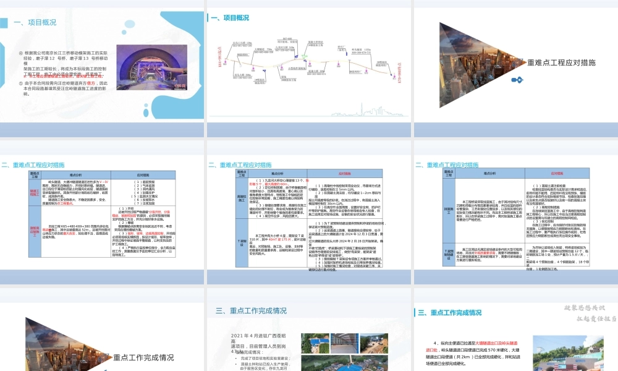Image resolution: width=618 pixels, height=371 pixels.
Task: Select the table slide covering 挂篮施工
Action: pyautogui.click(x=516, y=213)
